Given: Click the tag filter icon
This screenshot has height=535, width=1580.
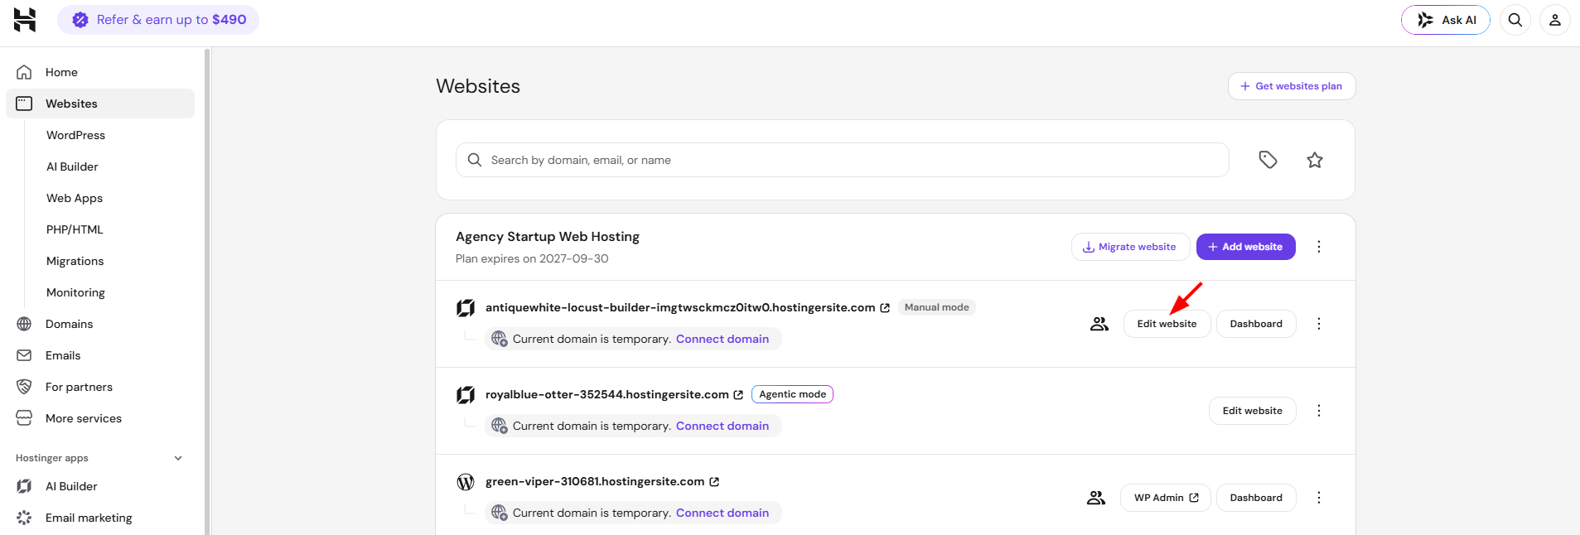Looking at the screenshot, I should coord(1268,160).
